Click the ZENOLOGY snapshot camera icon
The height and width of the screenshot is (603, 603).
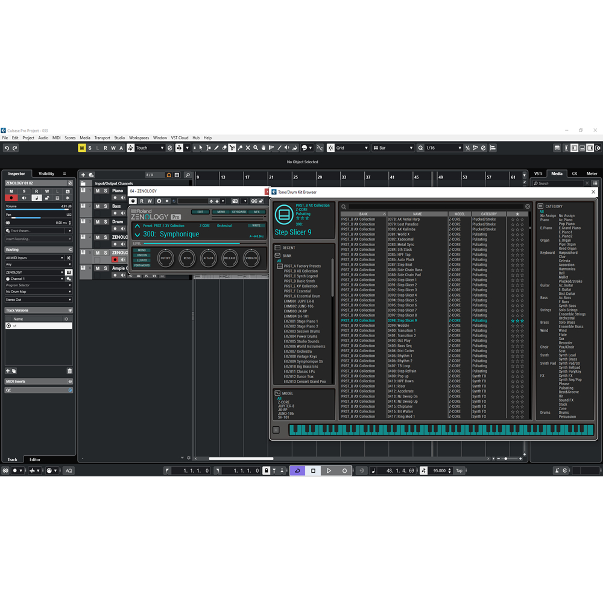[x=235, y=201]
